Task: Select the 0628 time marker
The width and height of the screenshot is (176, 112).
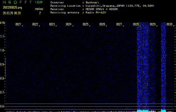Action: [136, 24]
